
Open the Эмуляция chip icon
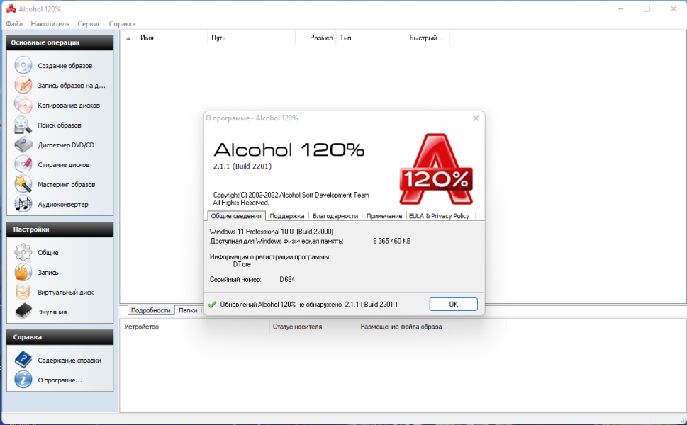pos(23,311)
